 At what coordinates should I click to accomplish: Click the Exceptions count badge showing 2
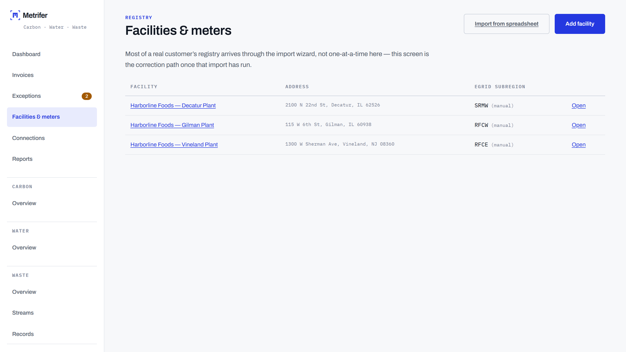pos(87,96)
